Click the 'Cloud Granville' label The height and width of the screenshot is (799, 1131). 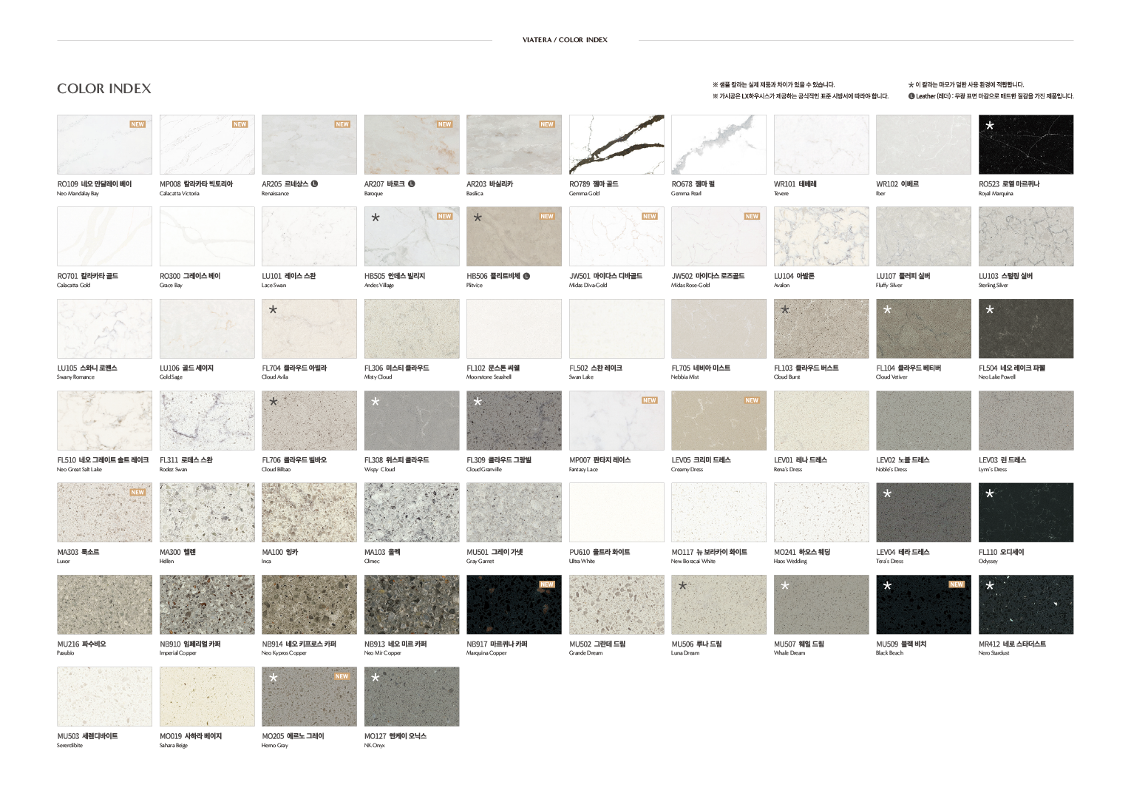(484, 470)
